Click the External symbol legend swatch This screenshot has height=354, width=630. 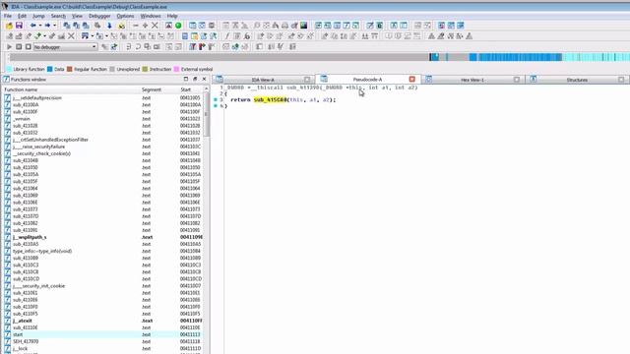pos(176,69)
